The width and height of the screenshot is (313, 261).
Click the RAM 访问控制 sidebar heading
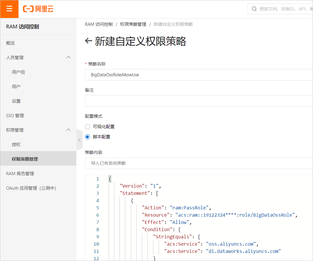23,27
